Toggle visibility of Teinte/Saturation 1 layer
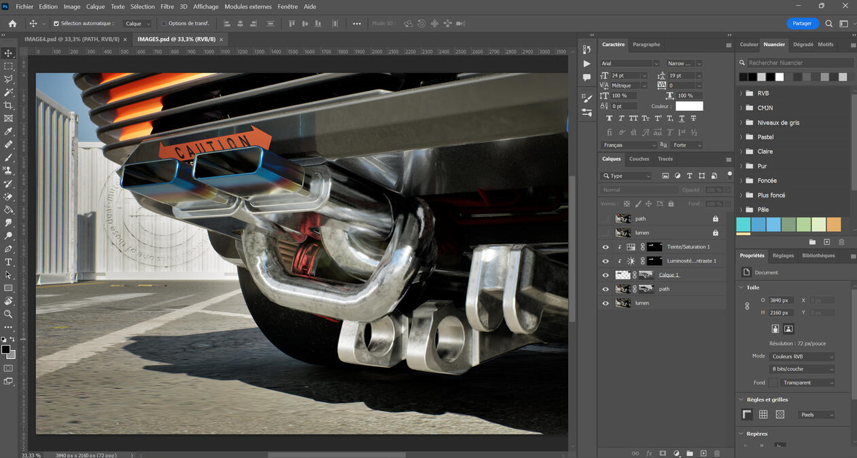The height and width of the screenshot is (458, 857). point(606,246)
